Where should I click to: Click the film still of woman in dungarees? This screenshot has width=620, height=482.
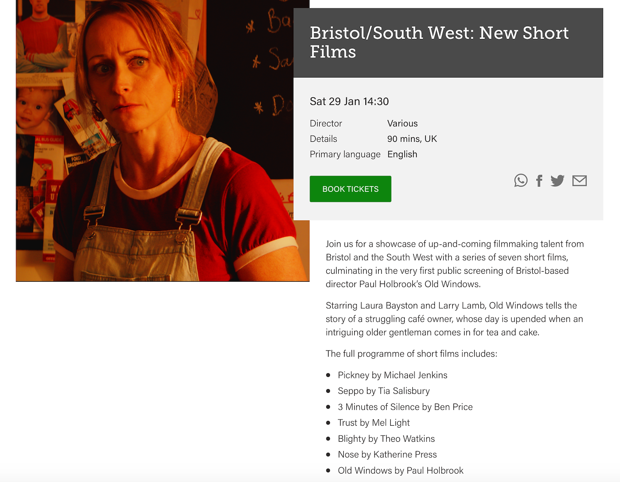[x=163, y=140]
